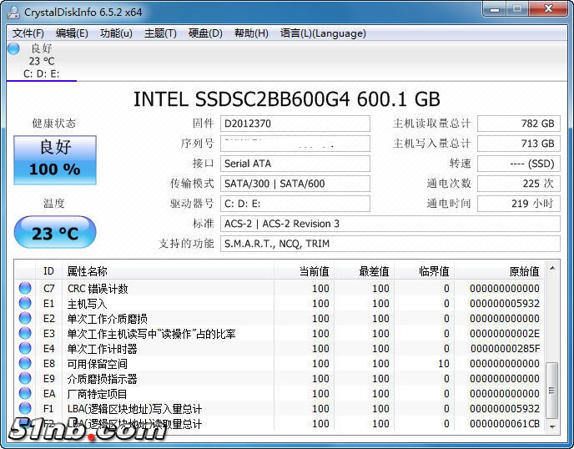Click status orb for E4 timer row
The width and height of the screenshot is (574, 449).
pos(25,349)
